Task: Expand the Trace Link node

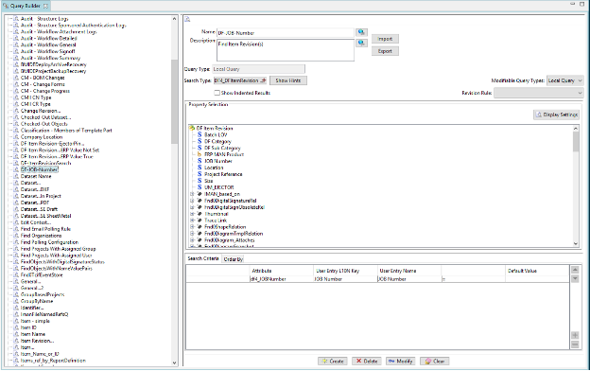Action: (x=192, y=221)
